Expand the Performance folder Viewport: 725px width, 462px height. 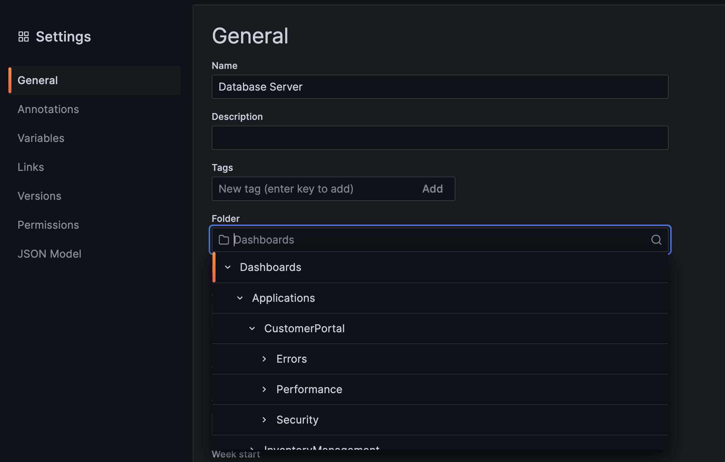[x=264, y=389]
